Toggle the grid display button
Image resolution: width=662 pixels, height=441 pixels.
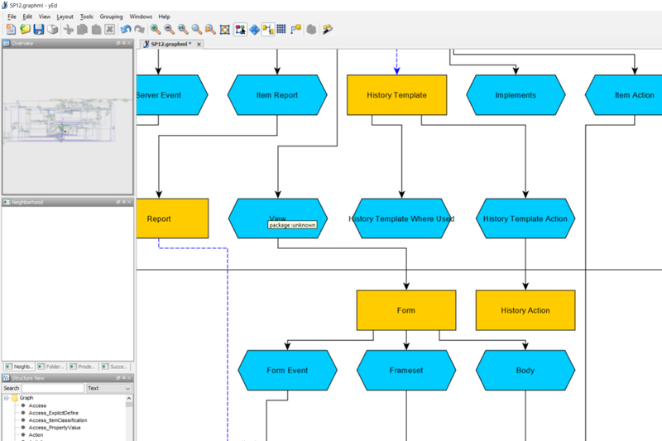click(x=281, y=29)
